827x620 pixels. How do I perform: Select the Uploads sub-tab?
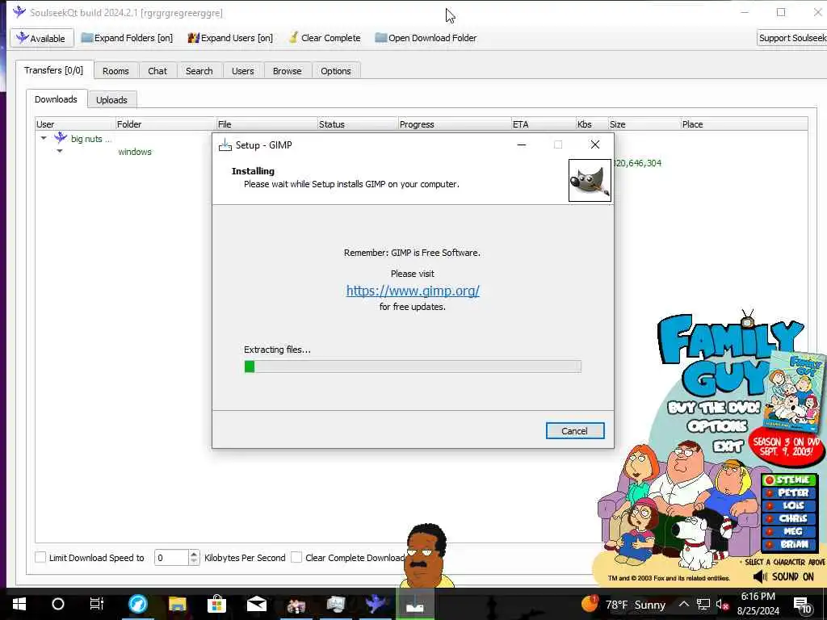coord(111,99)
